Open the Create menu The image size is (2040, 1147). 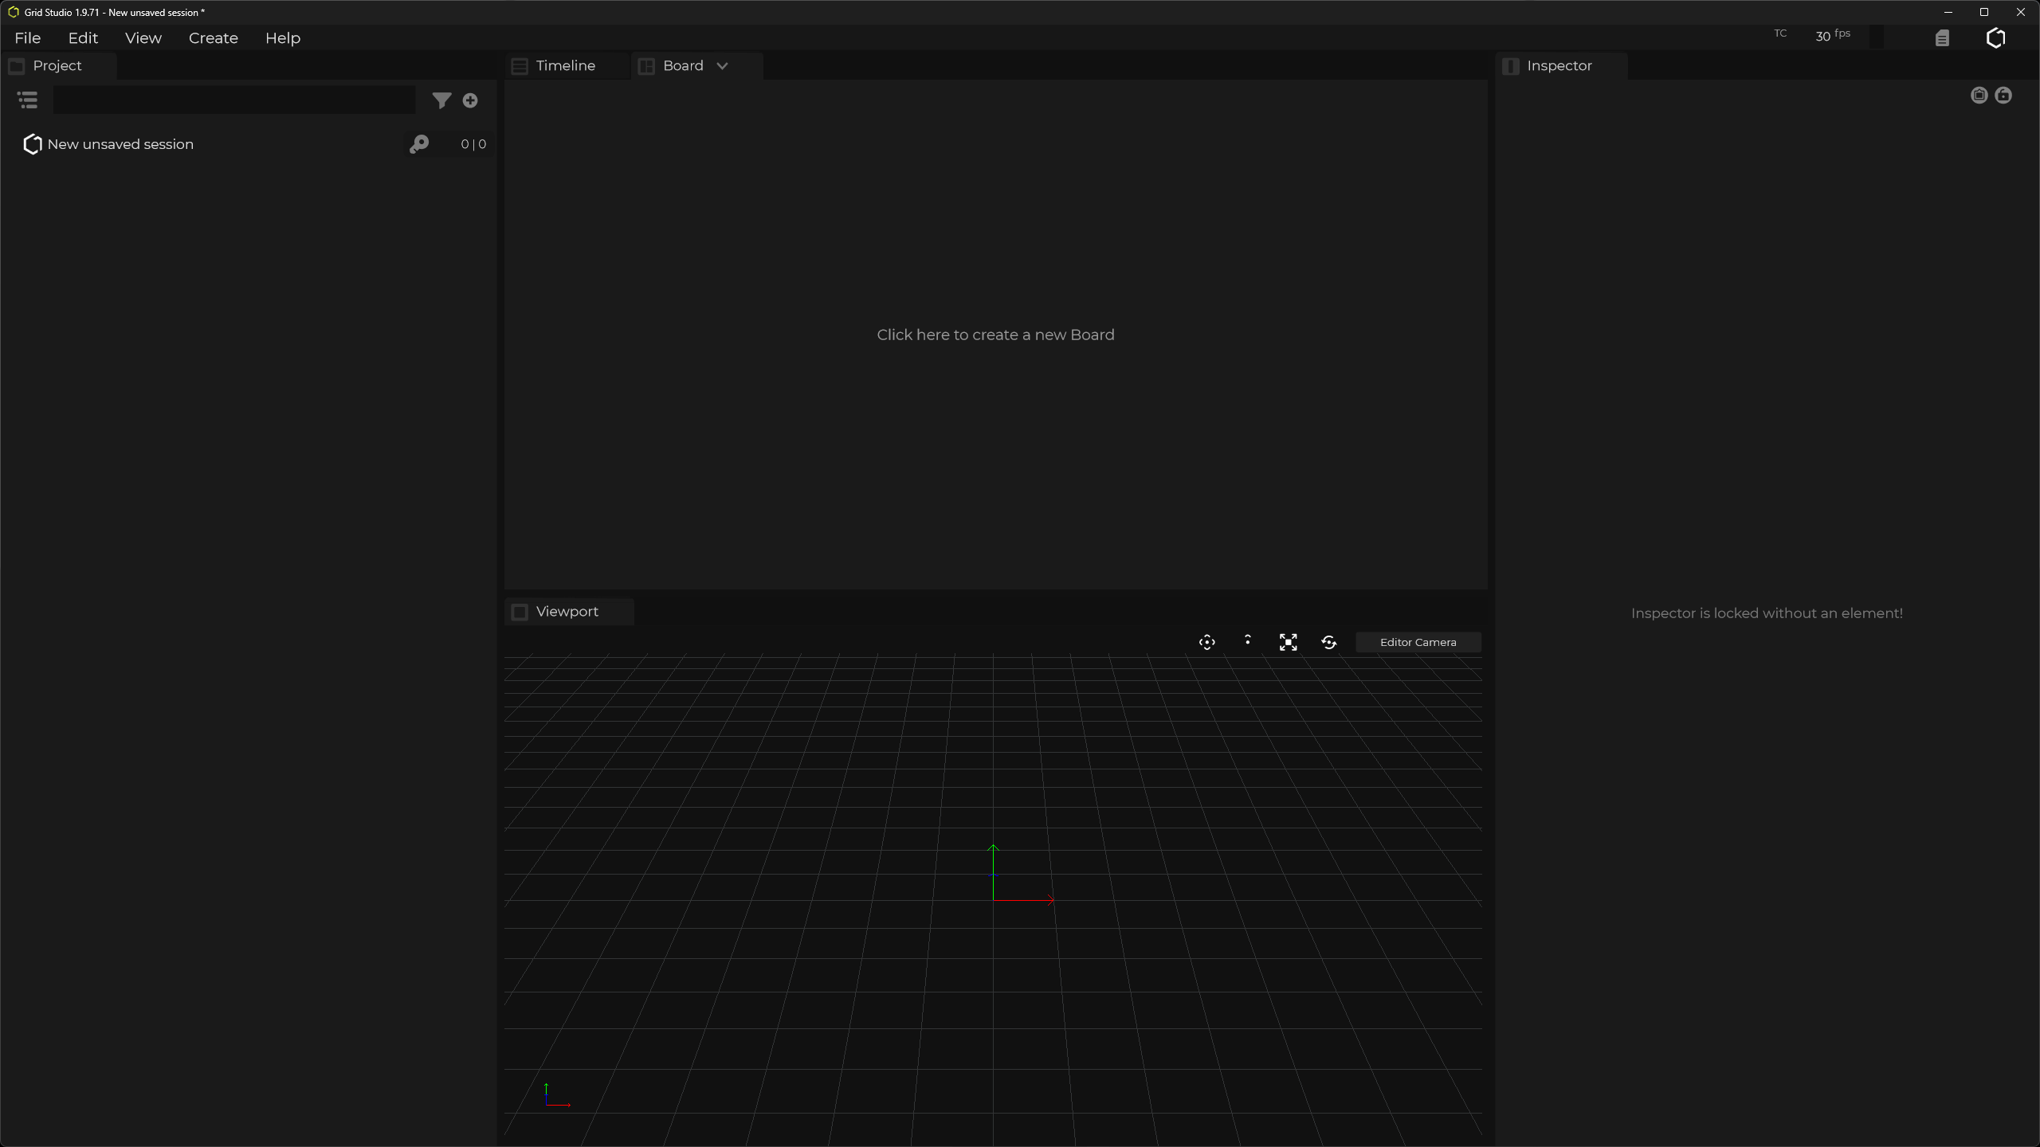[214, 38]
